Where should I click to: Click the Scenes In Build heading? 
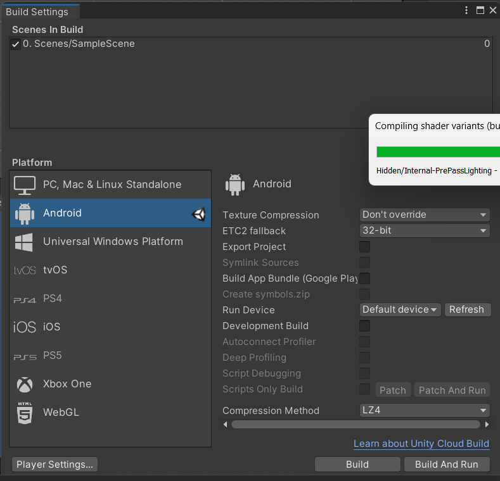[48, 30]
